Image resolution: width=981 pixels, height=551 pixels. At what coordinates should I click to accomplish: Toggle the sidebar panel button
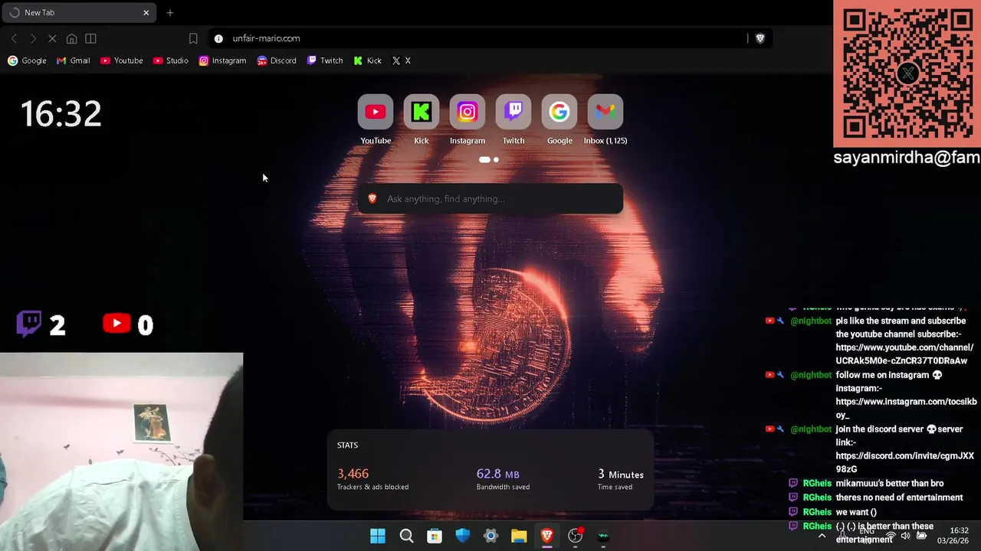coord(90,38)
